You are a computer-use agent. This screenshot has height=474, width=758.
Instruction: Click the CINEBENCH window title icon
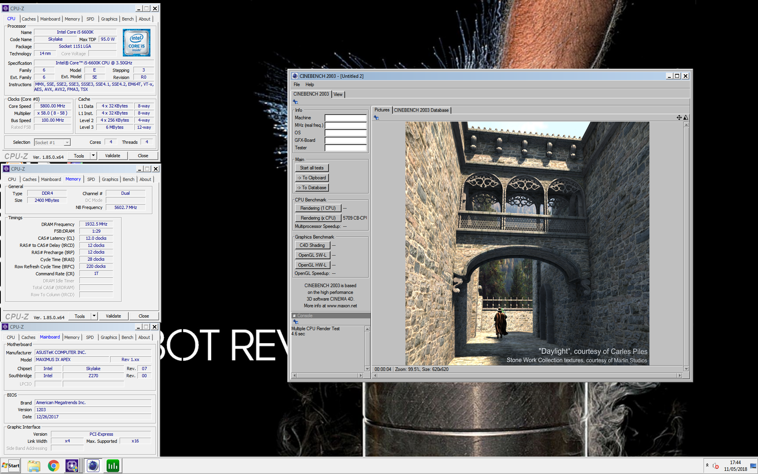(295, 76)
